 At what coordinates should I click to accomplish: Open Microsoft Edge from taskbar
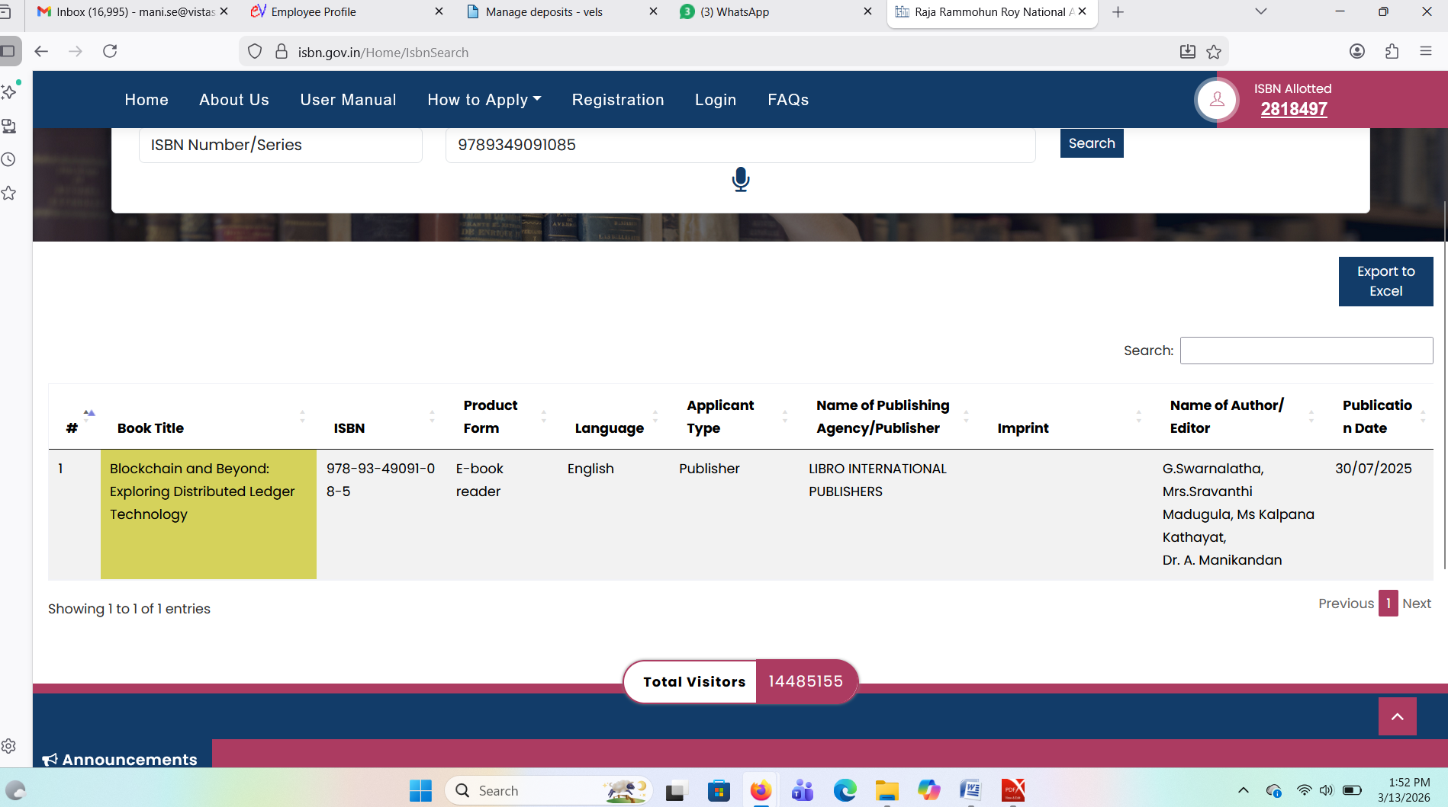pyautogui.click(x=845, y=790)
